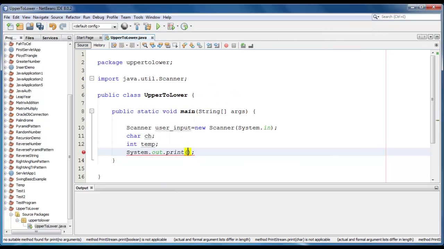Image resolution: width=444 pixels, height=249 pixels.
Task: Click the Find Selection magnifier icon
Action: (145, 45)
